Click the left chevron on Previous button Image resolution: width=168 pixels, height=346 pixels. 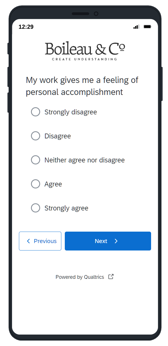pyautogui.click(x=28, y=241)
